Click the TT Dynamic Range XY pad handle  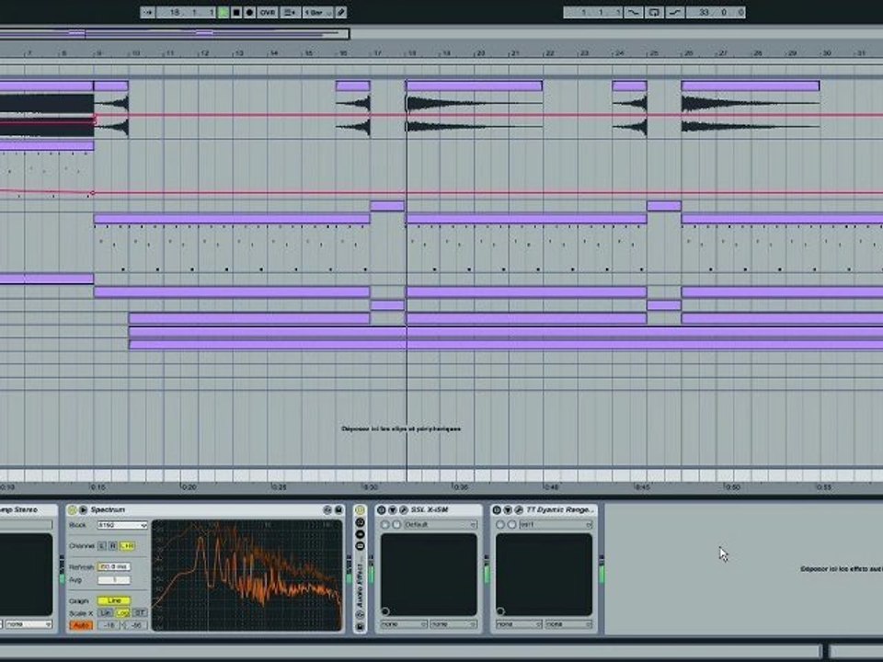(x=500, y=611)
